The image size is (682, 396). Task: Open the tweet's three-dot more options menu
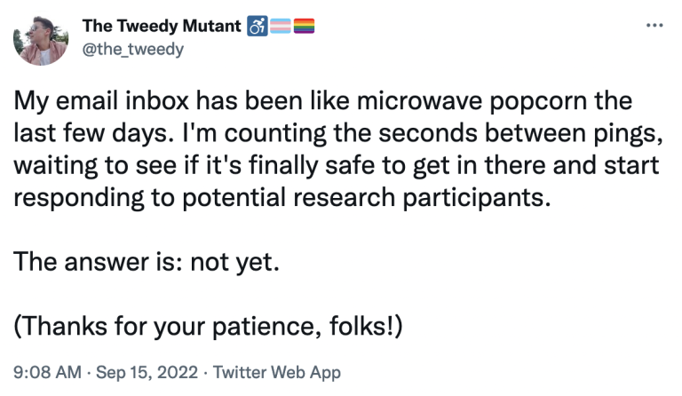[x=654, y=26]
